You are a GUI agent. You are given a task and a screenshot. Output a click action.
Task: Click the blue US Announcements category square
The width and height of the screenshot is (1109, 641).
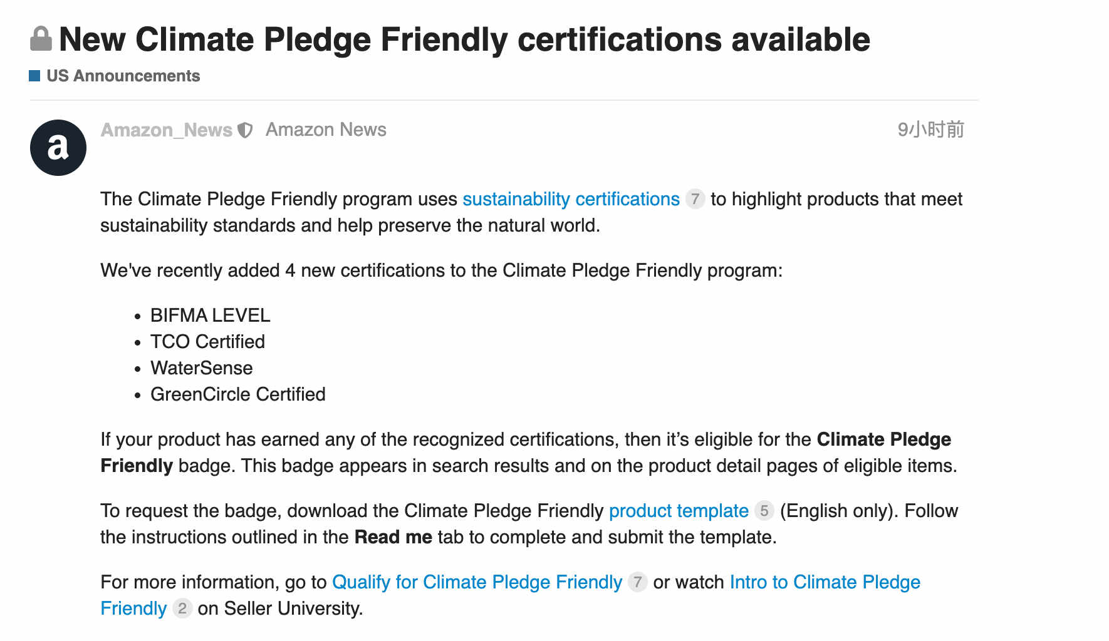tap(34, 76)
